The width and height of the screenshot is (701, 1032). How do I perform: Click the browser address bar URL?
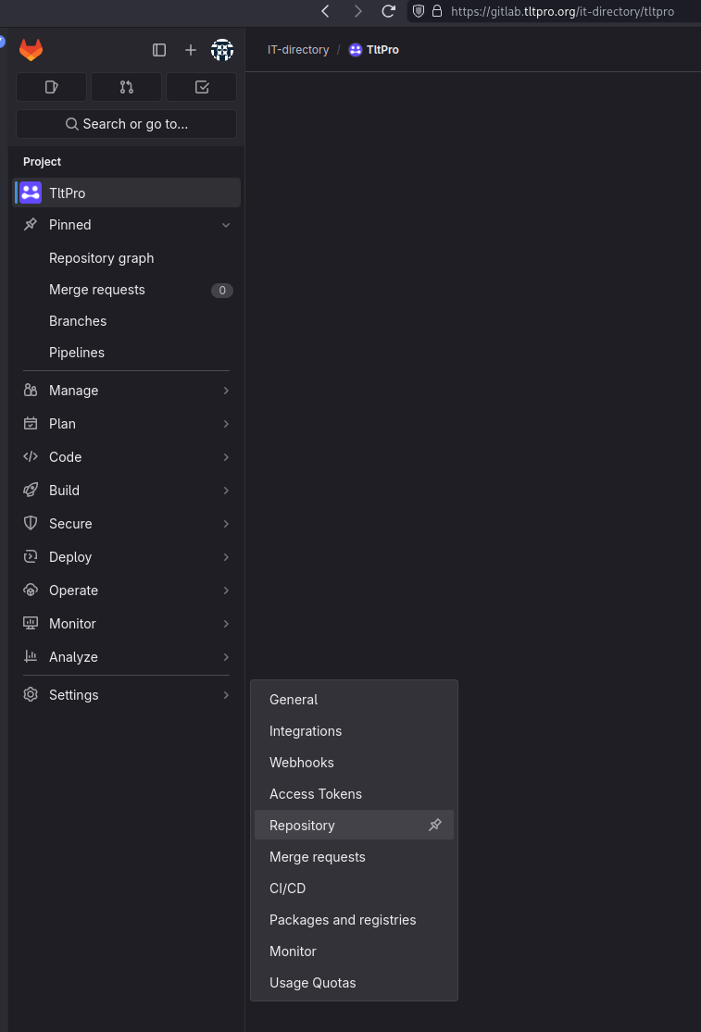(562, 11)
